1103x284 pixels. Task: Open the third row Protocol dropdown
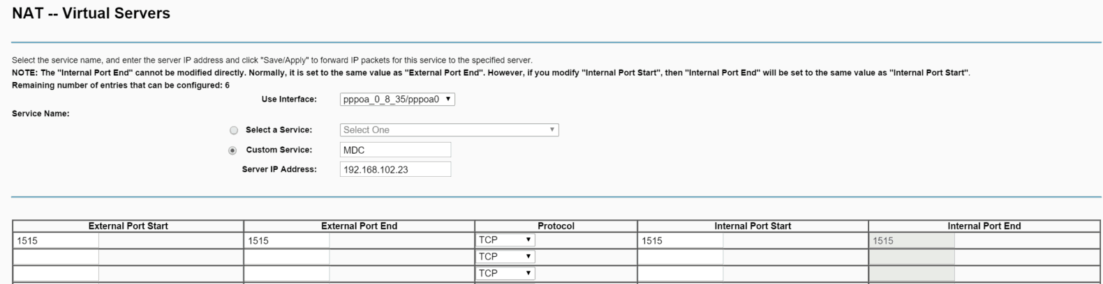pos(505,274)
